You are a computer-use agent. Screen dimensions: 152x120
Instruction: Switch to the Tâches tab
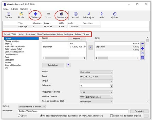(x=86, y=34)
